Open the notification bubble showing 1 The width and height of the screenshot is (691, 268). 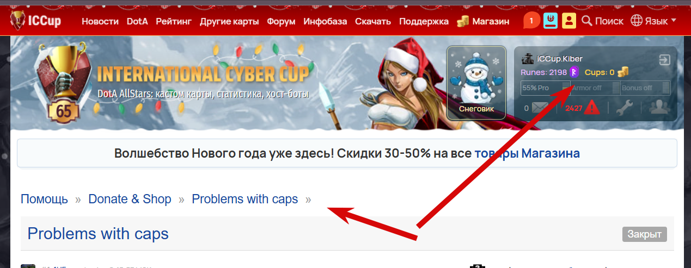(531, 21)
